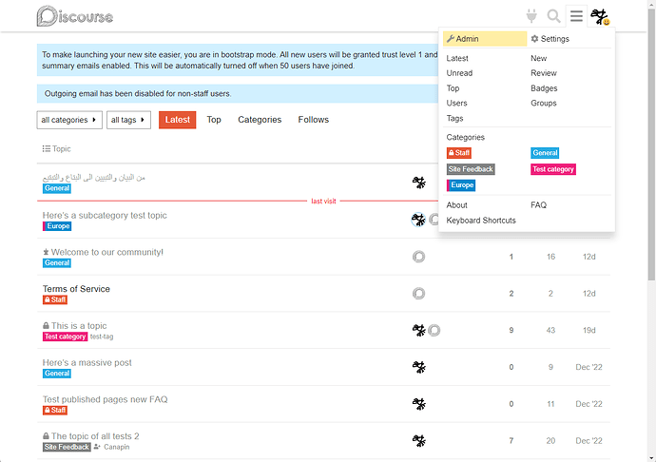Image resolution: width=656 pixels, height=462 pixels.
Task: Click second avatar in This is a topic row
Action: coord(434,330)
